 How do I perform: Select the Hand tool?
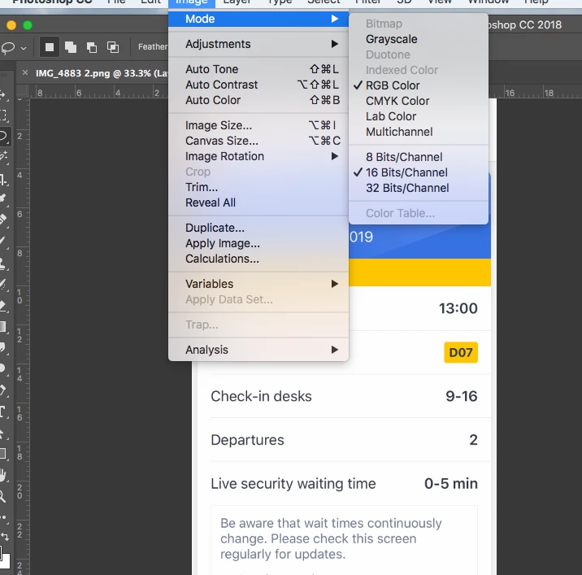point(3,476)
